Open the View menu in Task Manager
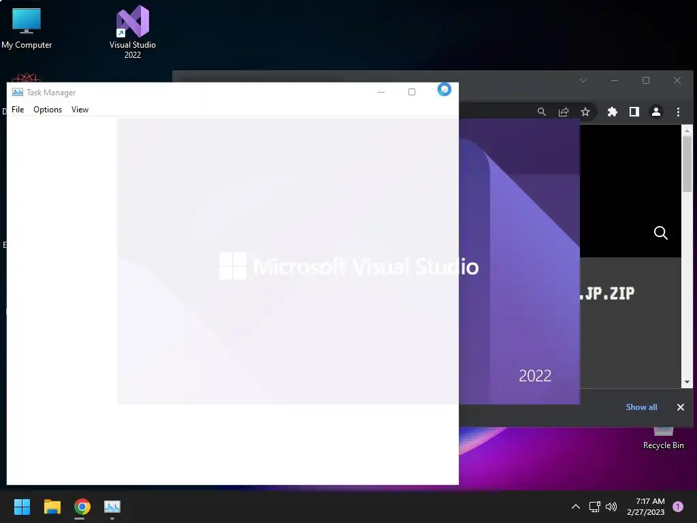697x523 pixels. point(80,110)
